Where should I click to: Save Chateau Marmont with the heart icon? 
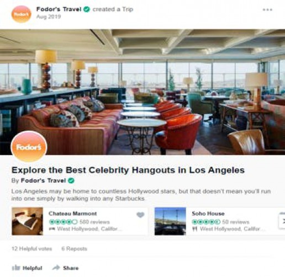(x=140, y=214)
